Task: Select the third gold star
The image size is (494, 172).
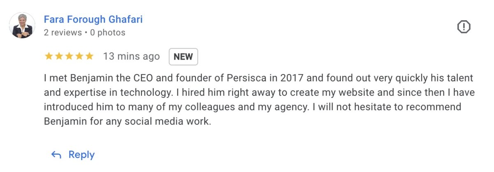Action: [69, 56]
